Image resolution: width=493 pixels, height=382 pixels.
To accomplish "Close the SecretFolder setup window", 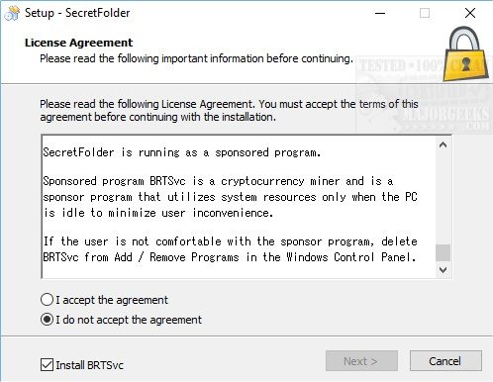I will coord(470,13).
